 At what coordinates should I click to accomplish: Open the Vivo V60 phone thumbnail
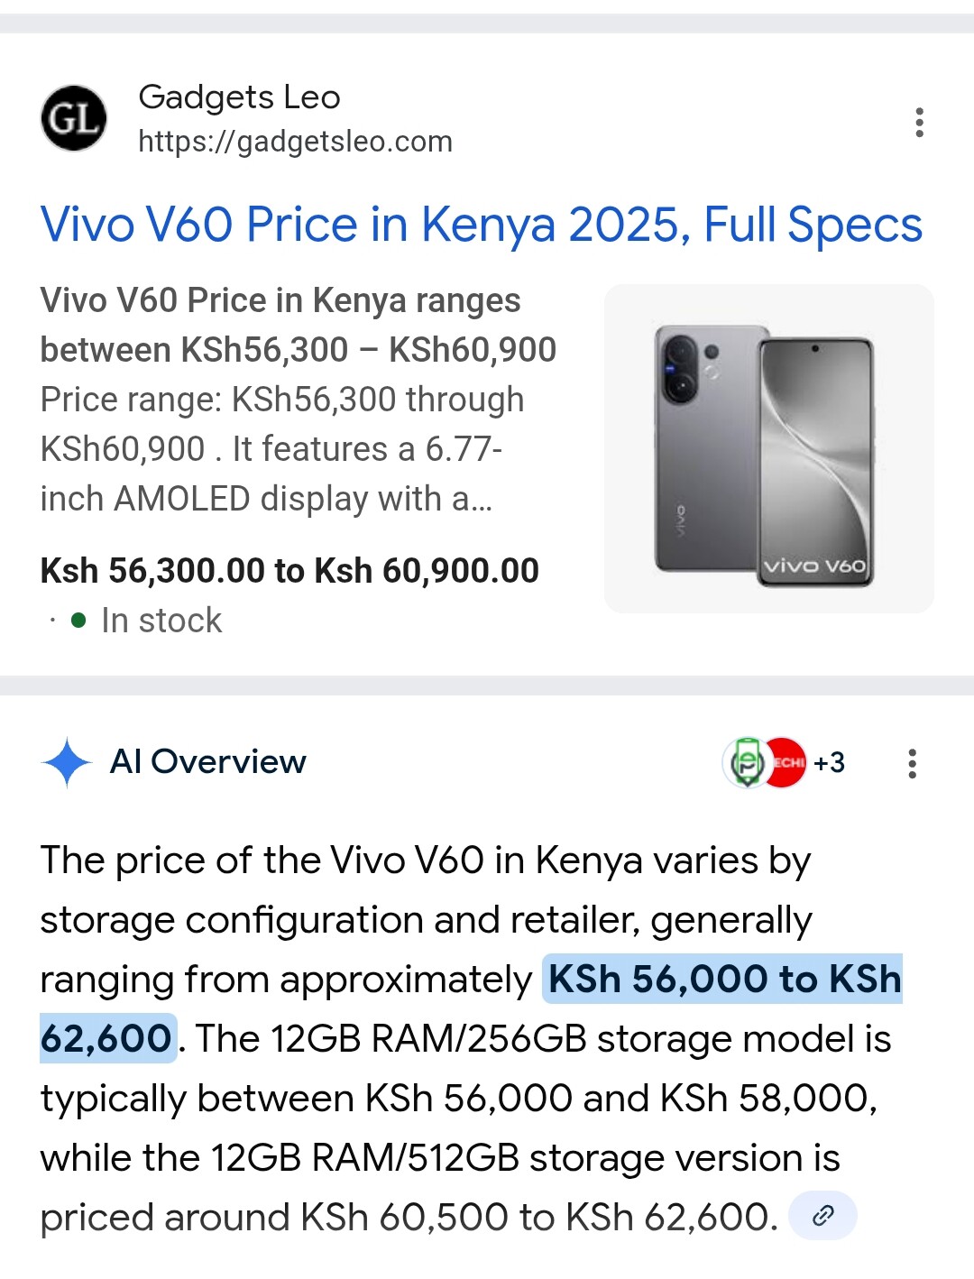click(x=768, y=448)
